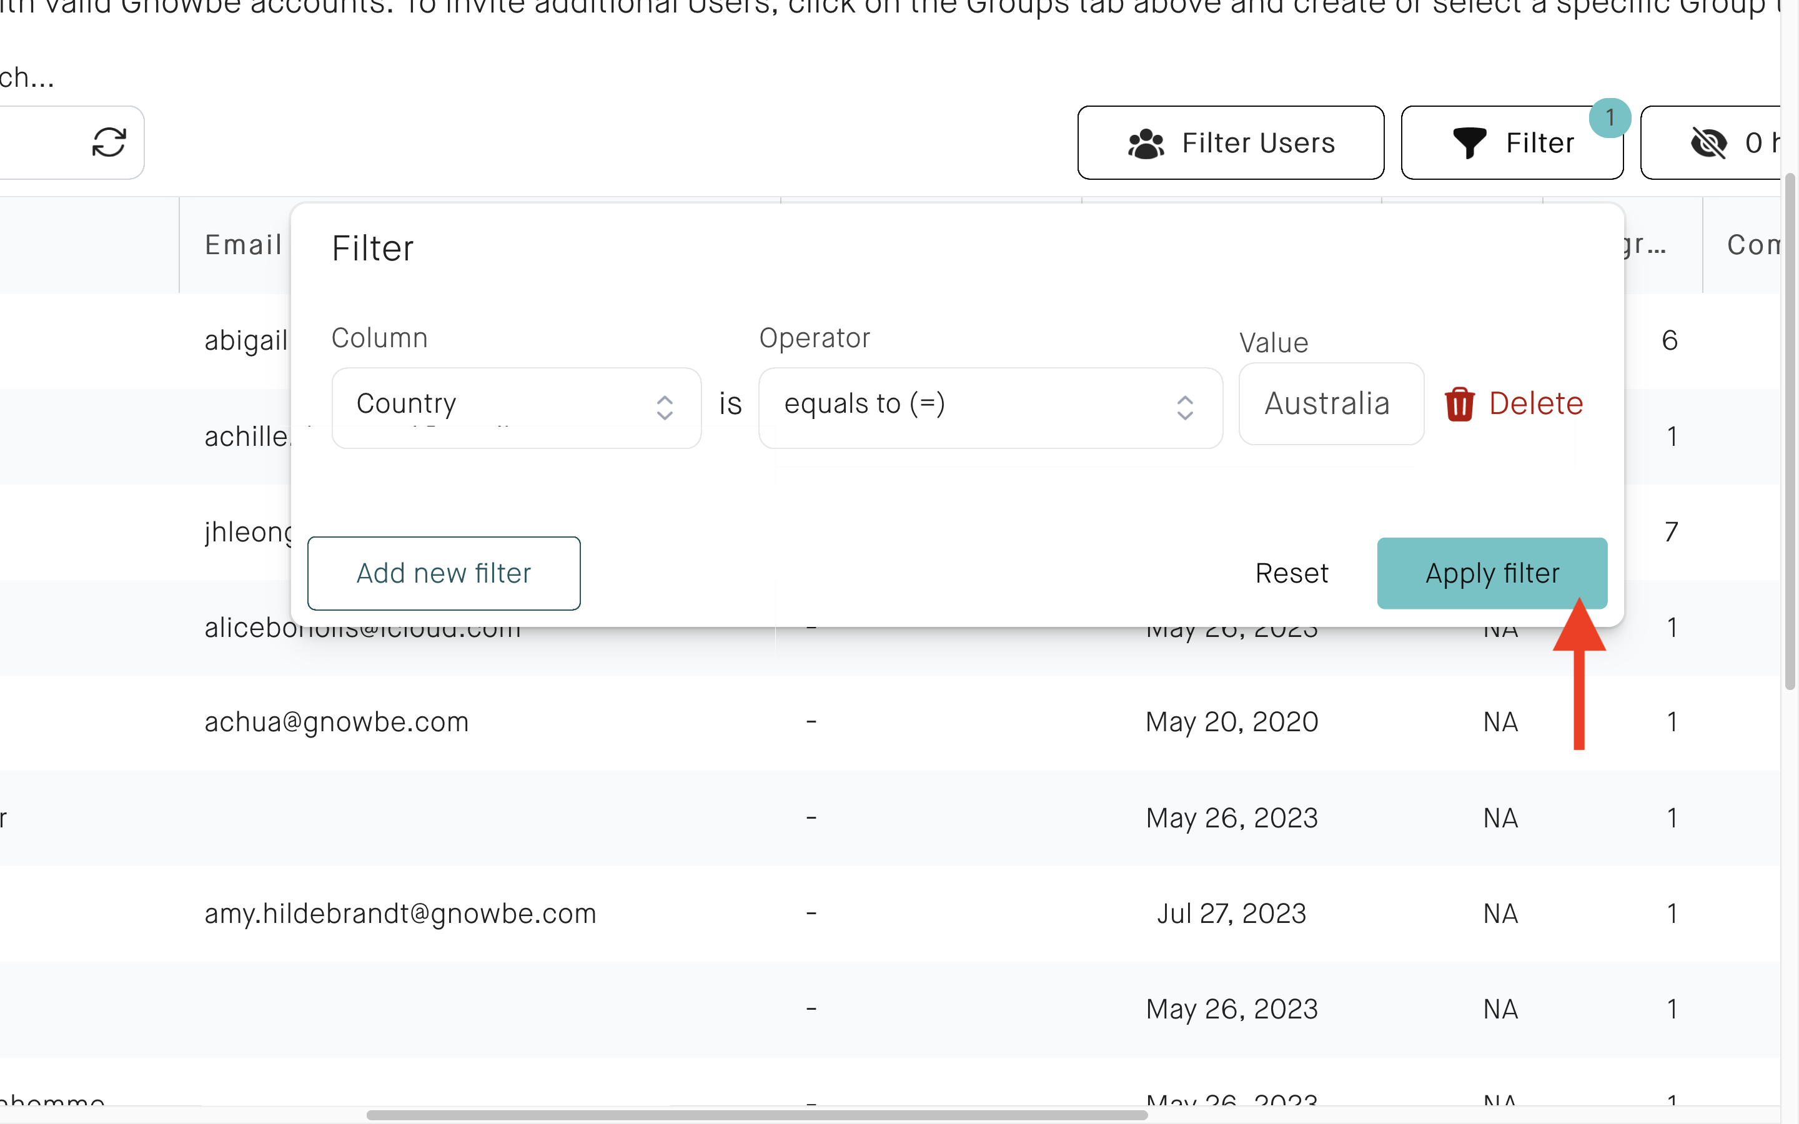Toggle the Filter Users option
This screenshot has height=1124, width=1799.
(x=1231, y=143)
